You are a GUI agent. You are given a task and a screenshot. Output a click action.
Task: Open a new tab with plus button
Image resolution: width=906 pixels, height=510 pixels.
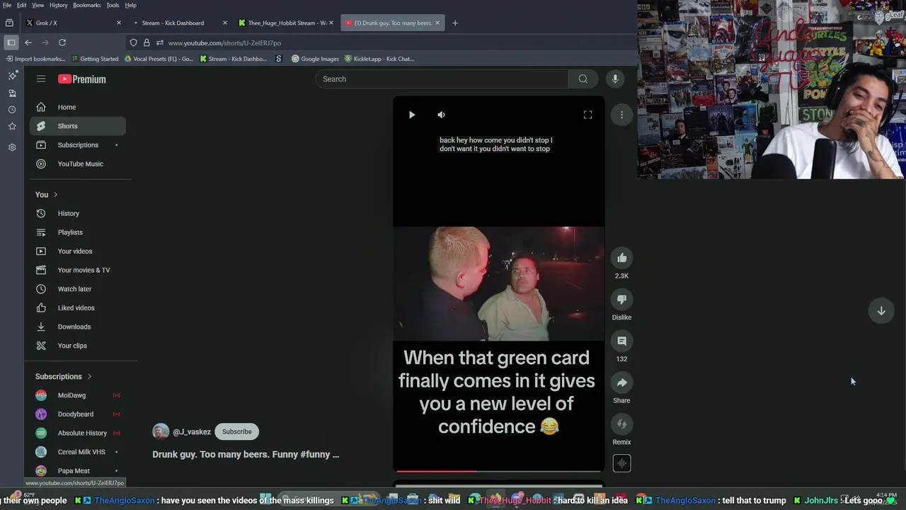point(455,23)
